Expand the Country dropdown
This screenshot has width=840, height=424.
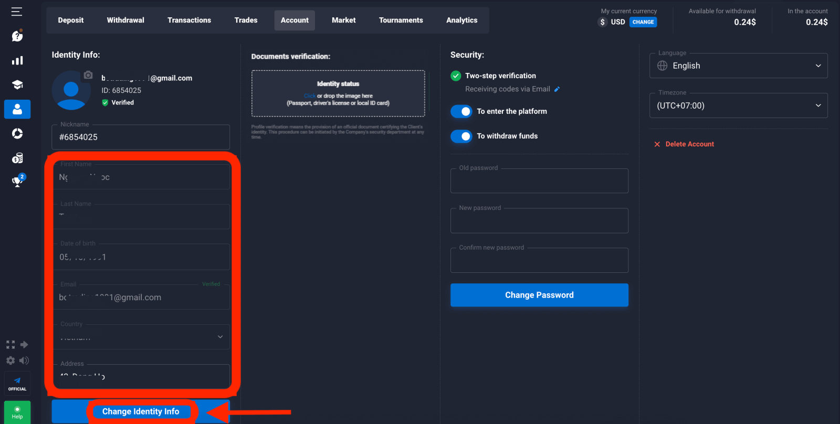220,337
